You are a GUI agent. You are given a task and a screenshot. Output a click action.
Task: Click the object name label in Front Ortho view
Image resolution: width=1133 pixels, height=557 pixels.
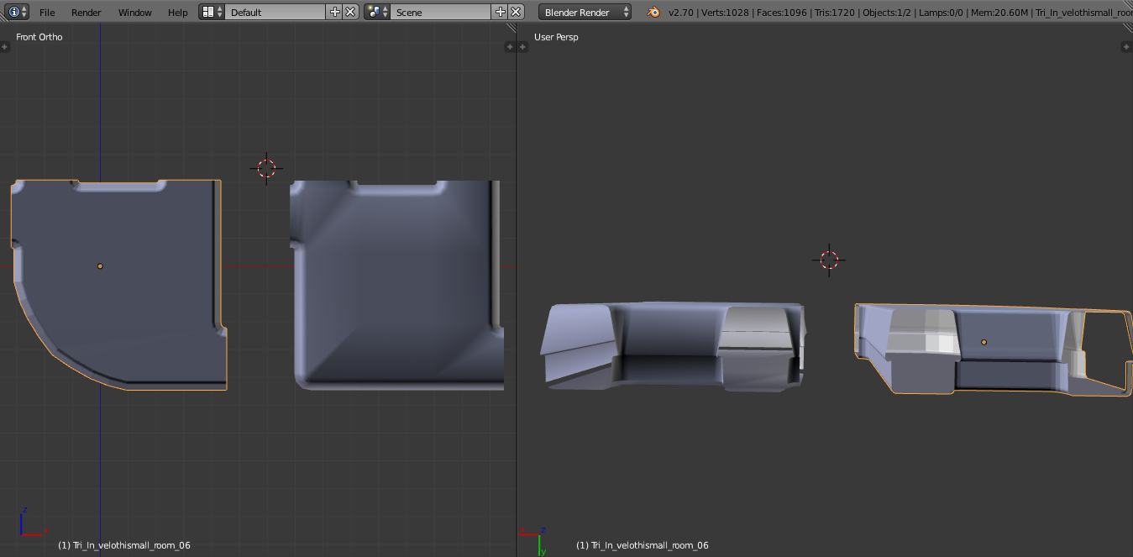coord(124,545)
